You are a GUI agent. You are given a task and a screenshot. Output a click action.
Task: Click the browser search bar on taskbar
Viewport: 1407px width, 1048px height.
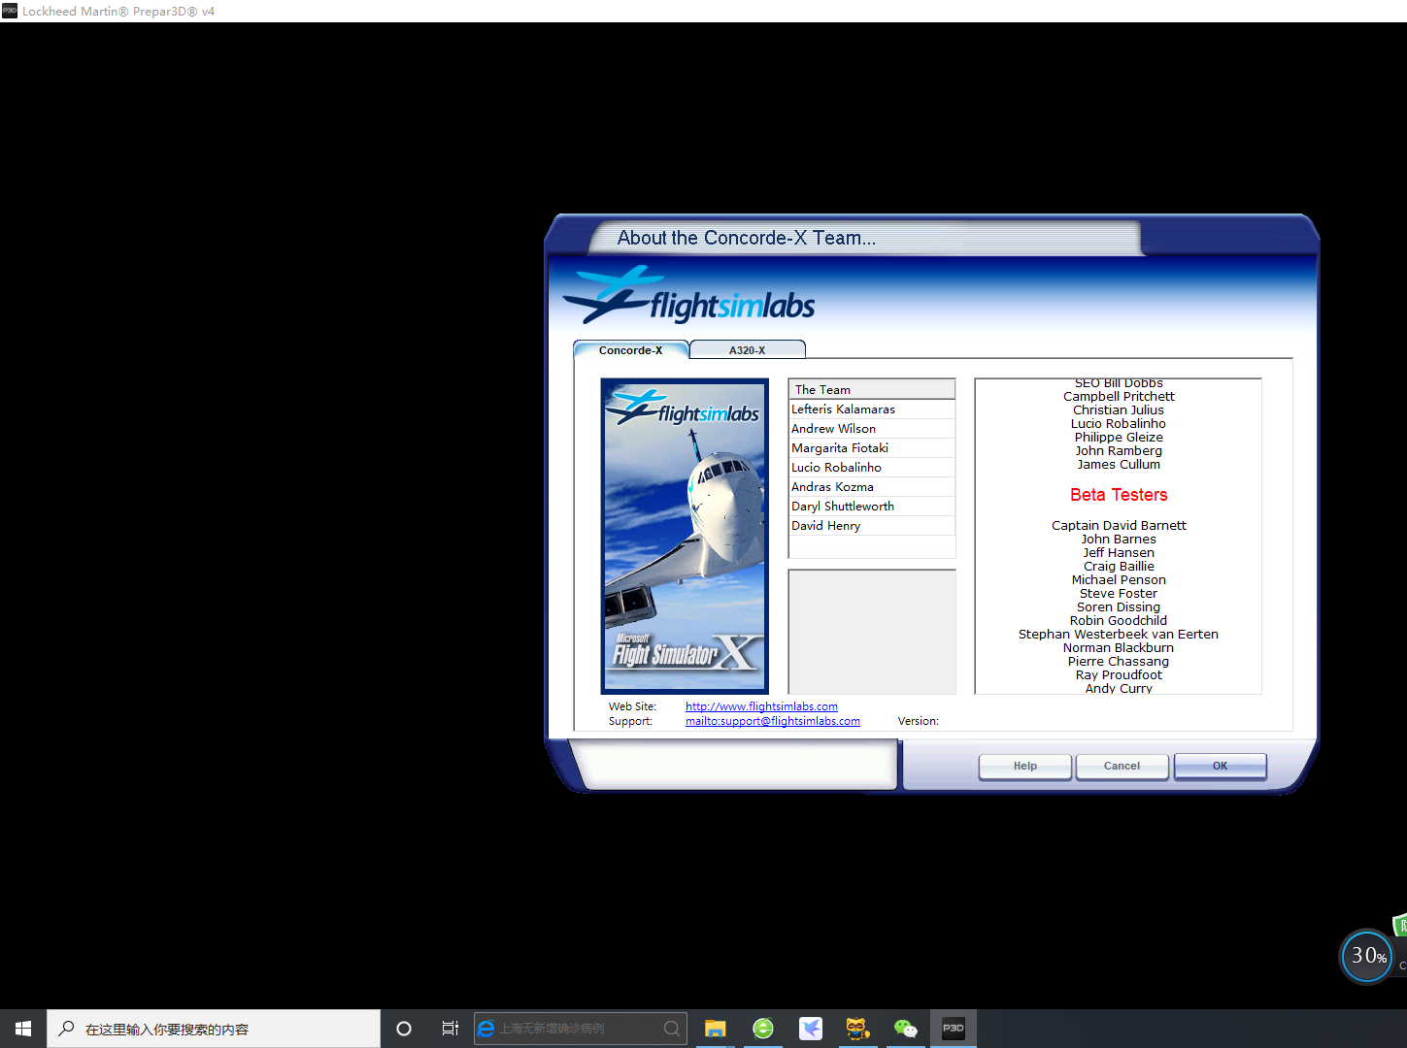pos(581,1029)
